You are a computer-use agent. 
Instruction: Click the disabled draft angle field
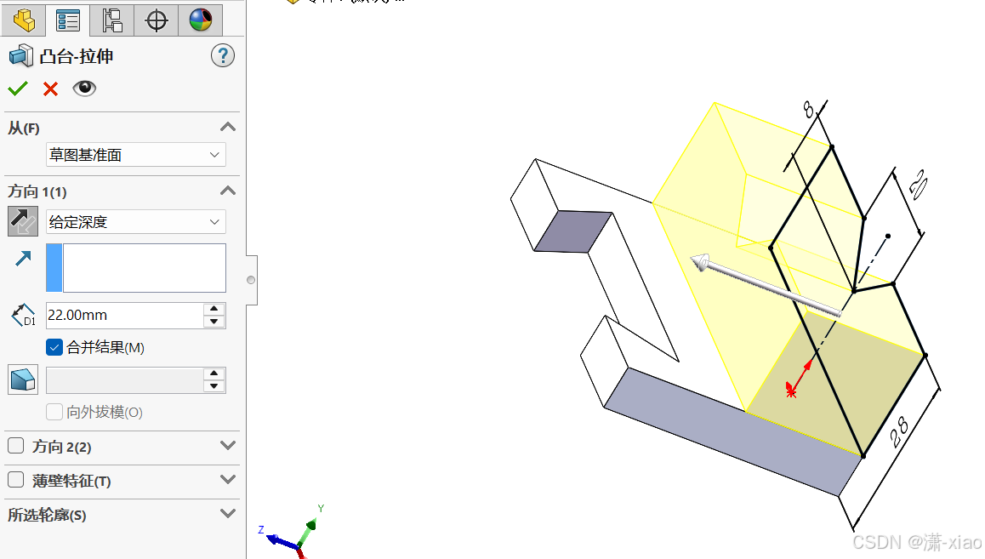pyautogui.click(x=123, y=380)
